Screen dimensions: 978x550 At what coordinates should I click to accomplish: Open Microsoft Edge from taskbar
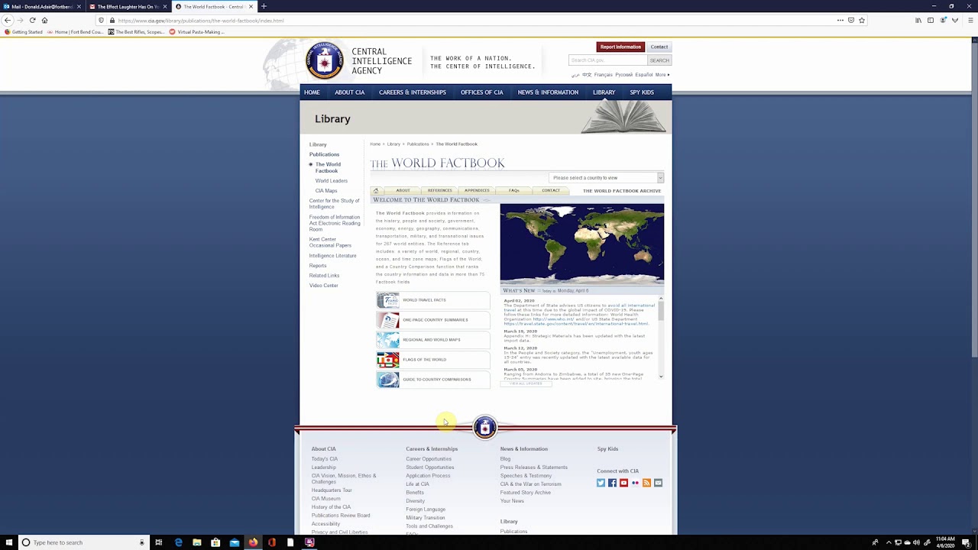tap(179, 542)
